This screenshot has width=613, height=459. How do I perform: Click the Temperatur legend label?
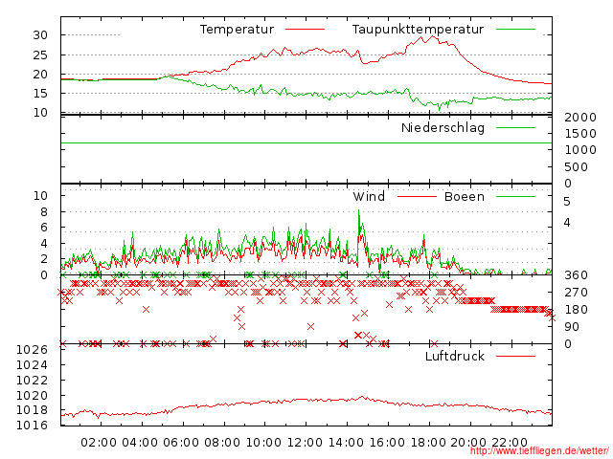(x=237, y=30)
